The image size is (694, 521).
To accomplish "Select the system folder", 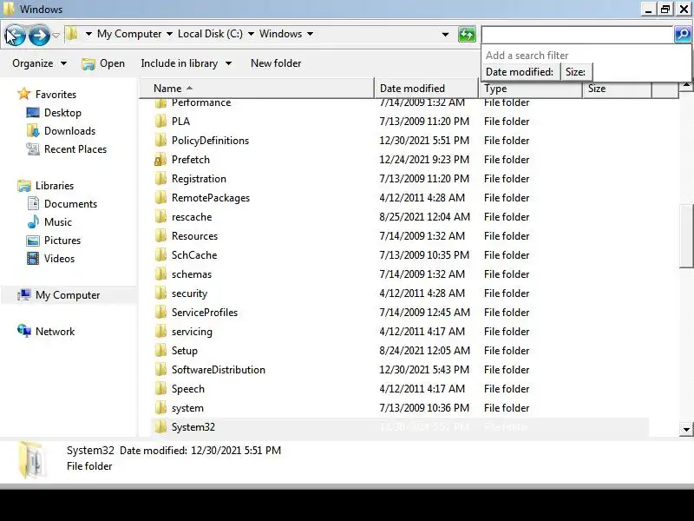I will pyautogui.click(x=400, y=408).
